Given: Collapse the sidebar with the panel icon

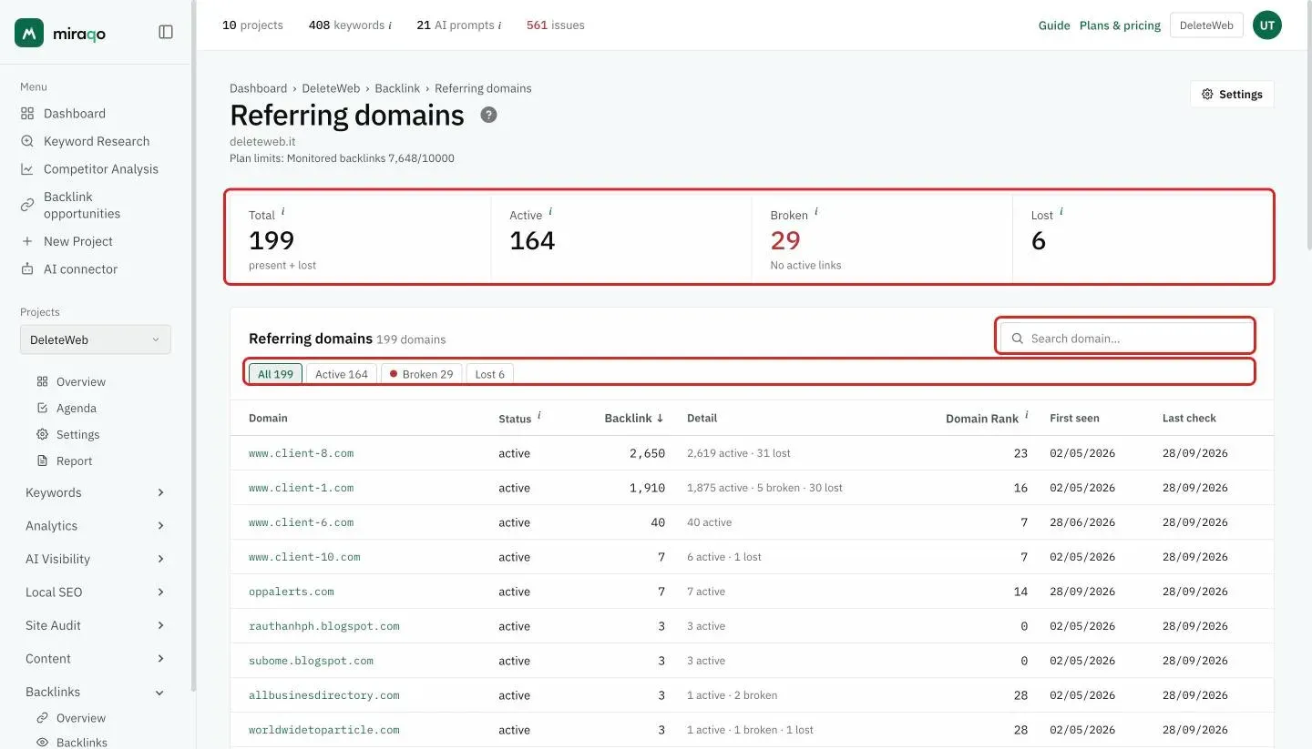Looking at the screenshot, I should (x=166, y=32).
